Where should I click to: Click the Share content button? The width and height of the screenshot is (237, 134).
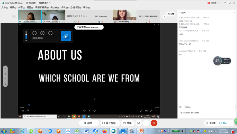click(x=127, y=123)
